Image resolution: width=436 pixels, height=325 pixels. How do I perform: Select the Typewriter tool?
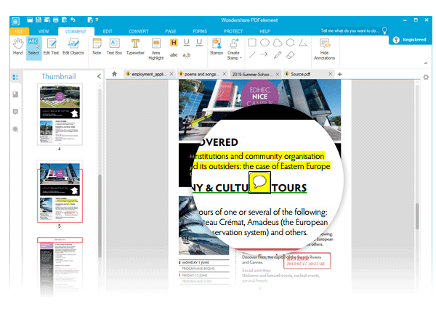tap(135, 46)
